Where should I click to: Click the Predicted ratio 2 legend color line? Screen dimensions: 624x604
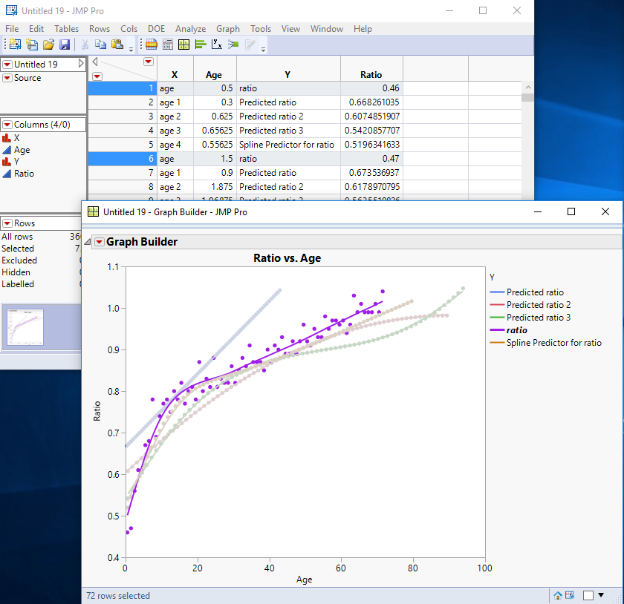[496, 305]
